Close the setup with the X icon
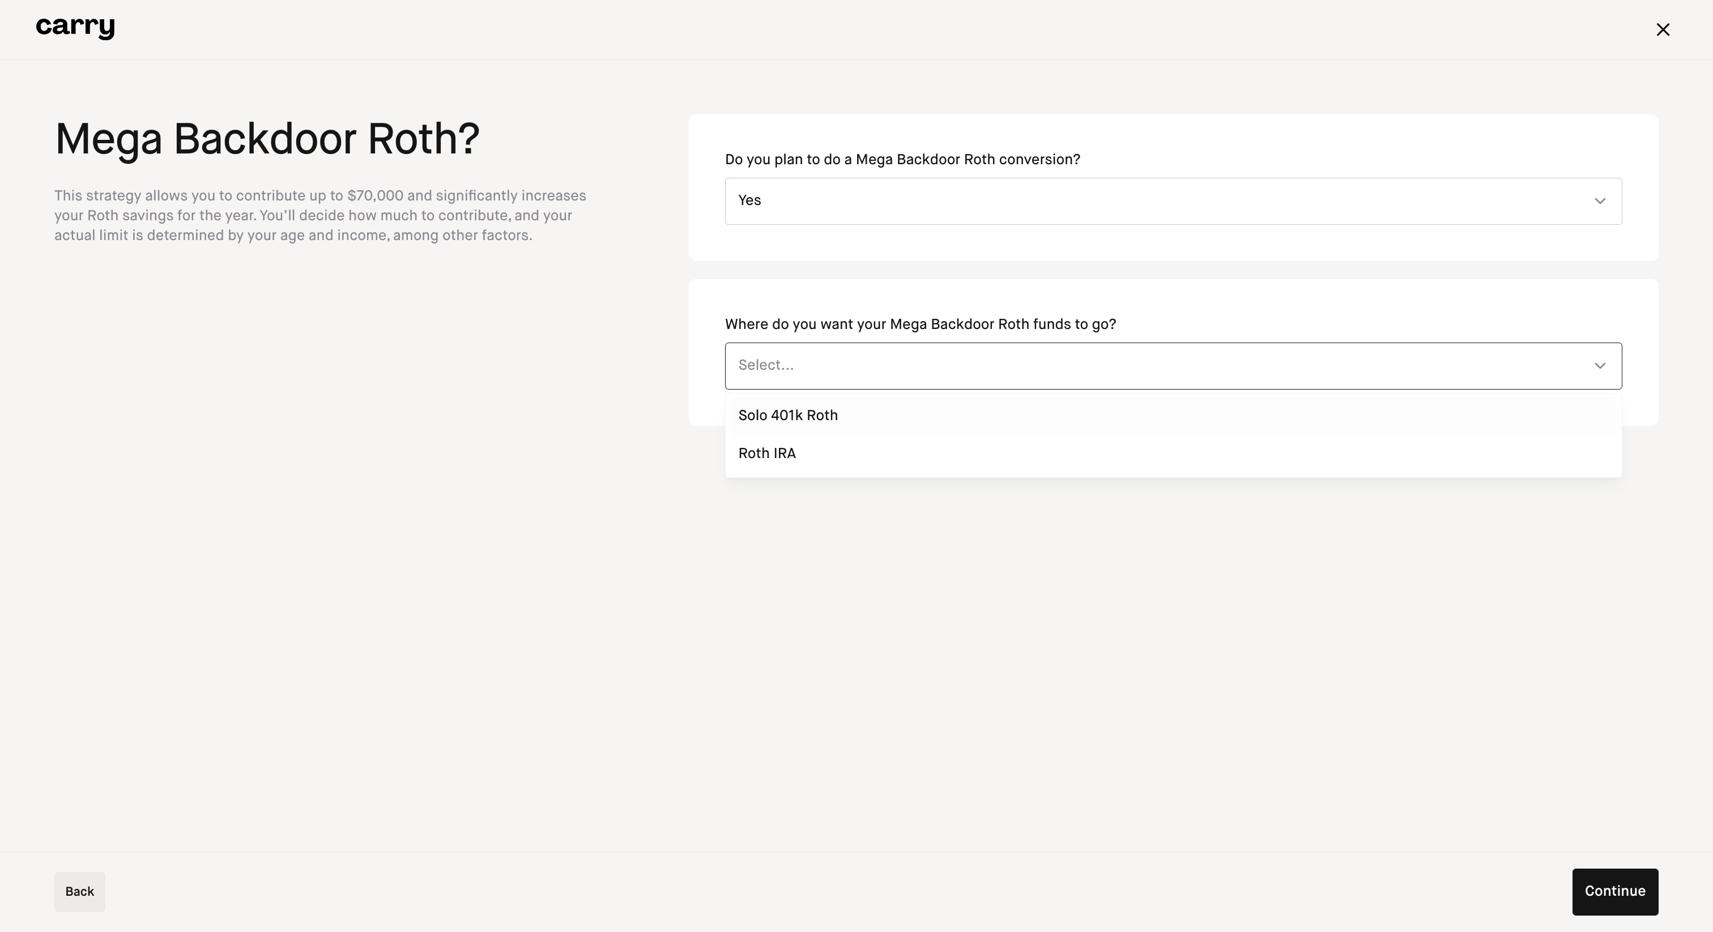The width and height of the screenshot is (1713, 932). (x=1663, y=29)
